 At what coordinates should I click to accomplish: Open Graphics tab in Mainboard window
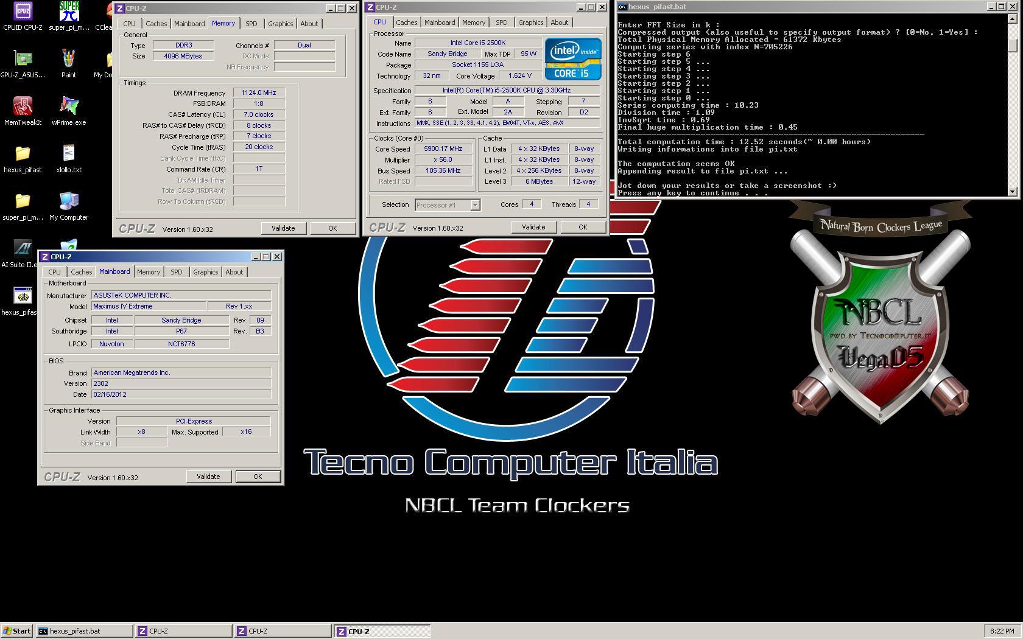tap(205, 272)
